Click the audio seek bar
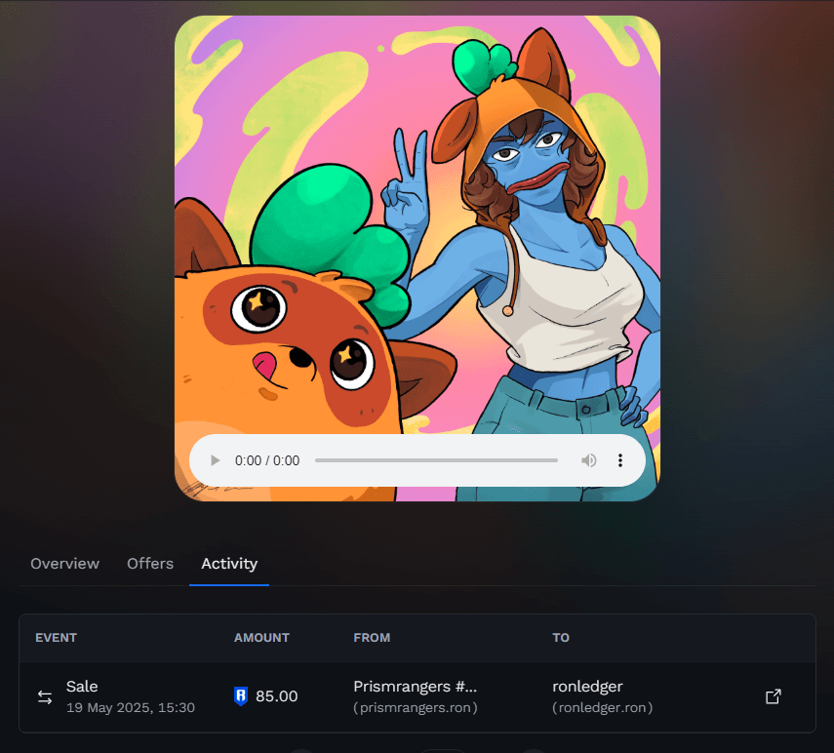This screenshot has width=834, height=753. point(436,460)
